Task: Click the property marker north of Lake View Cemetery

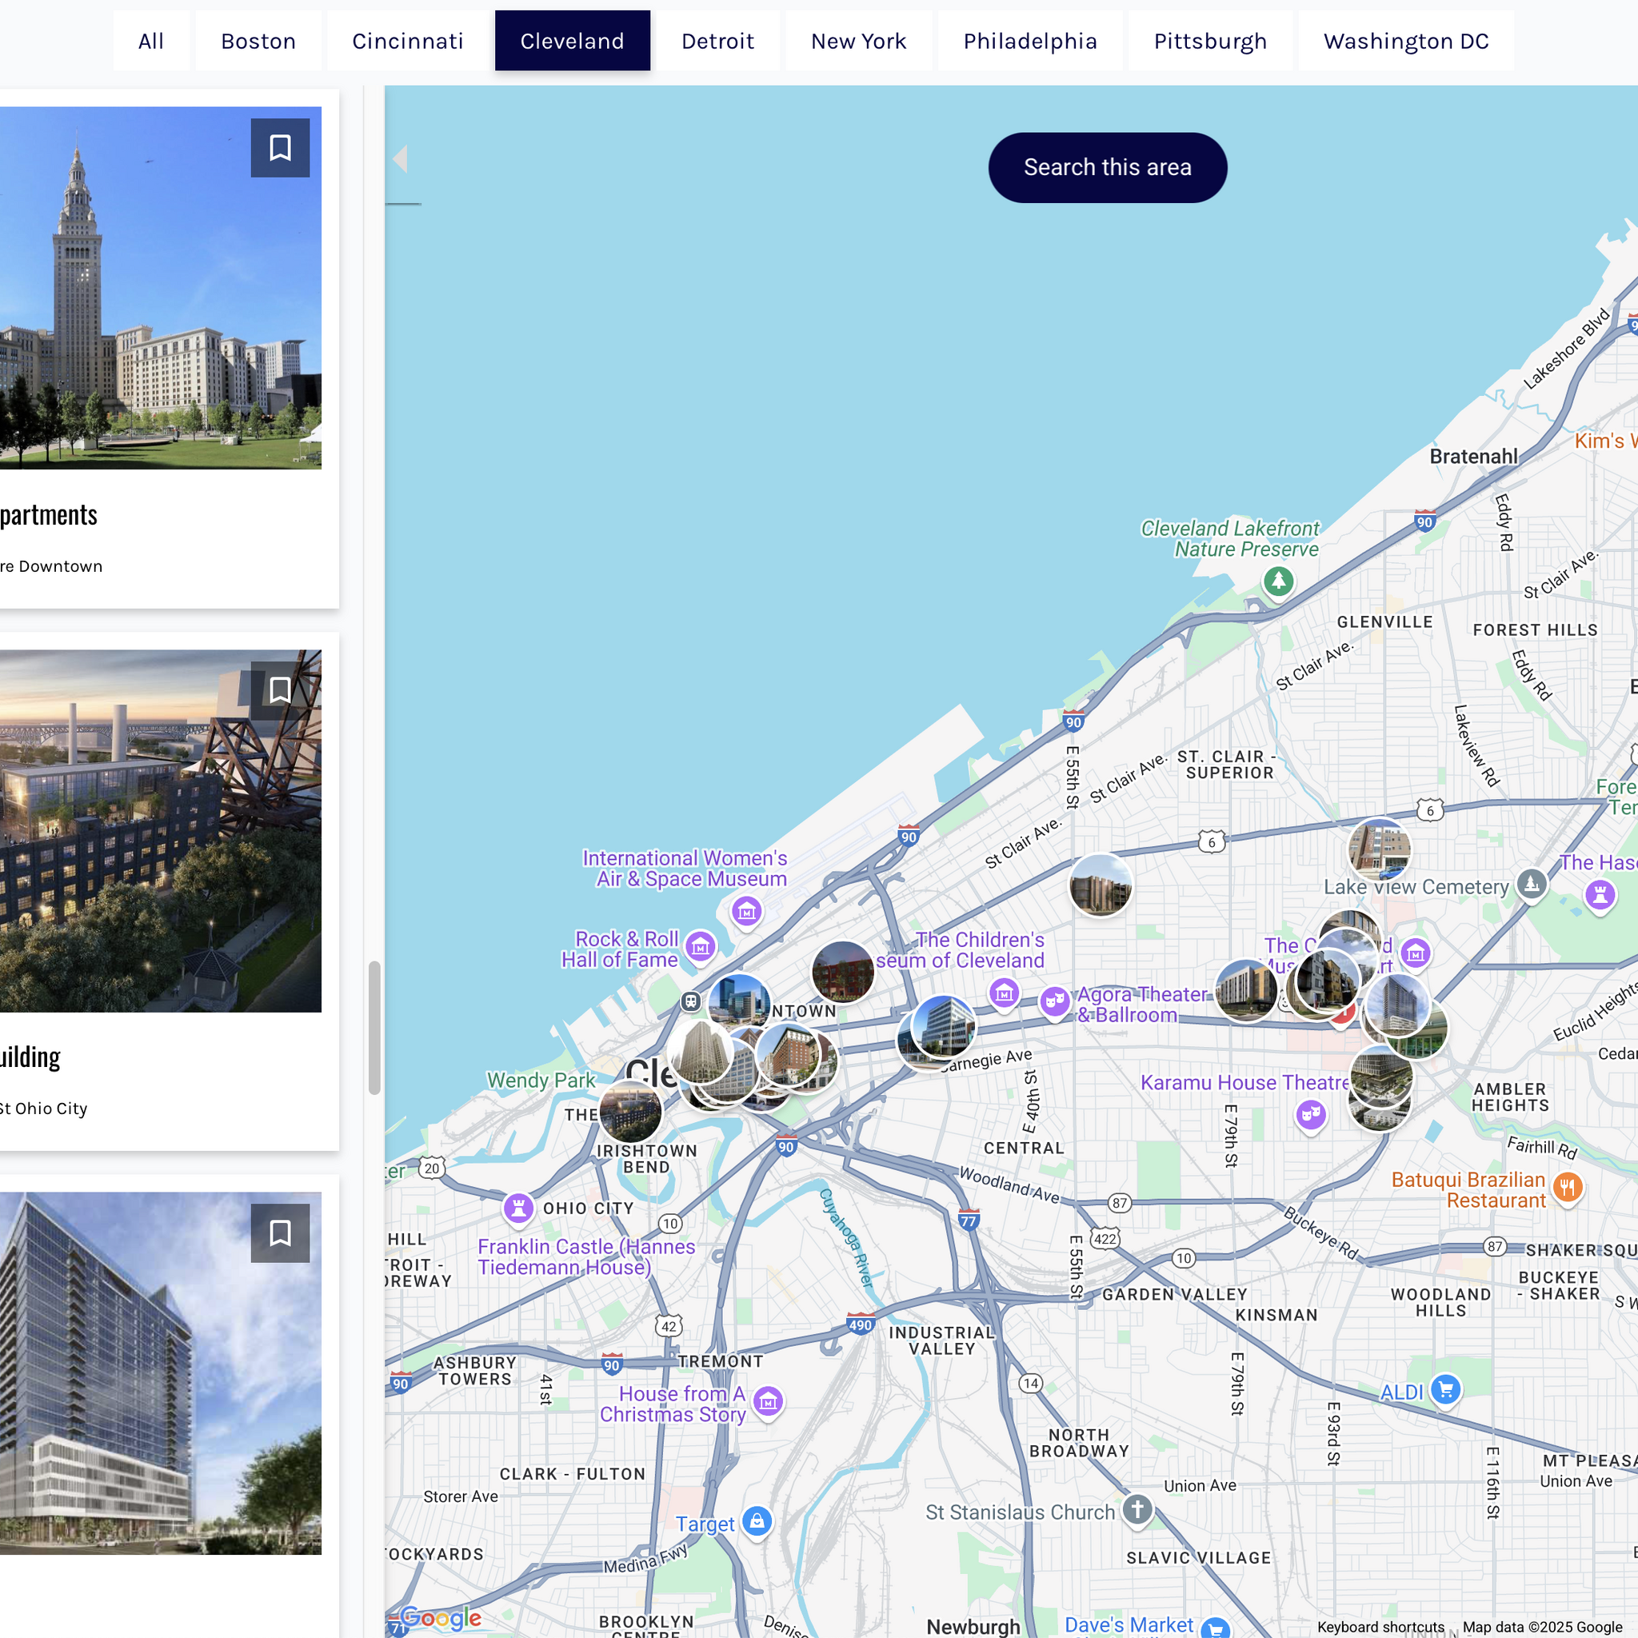Action: [1380, 849]
